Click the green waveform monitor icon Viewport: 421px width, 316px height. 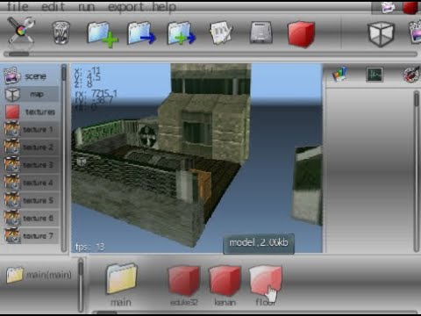pyautogui.click(x=375, y=75)
